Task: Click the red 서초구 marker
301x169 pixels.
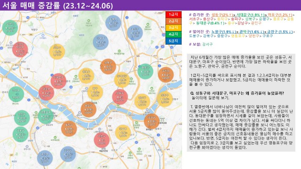Action: point(102,140)
